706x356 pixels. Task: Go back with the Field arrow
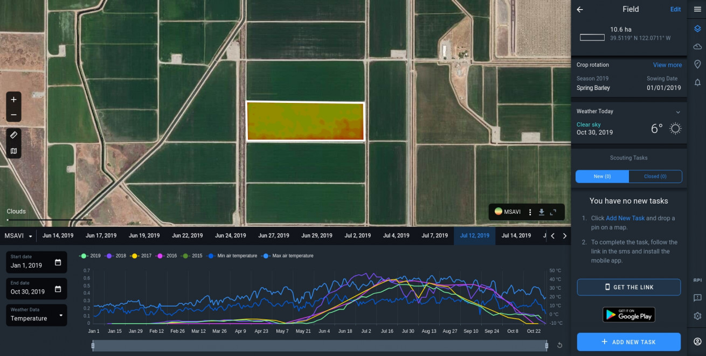point(580,9)
